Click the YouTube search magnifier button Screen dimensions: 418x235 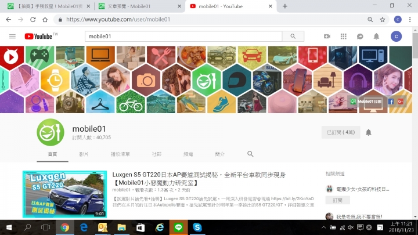(293, 36)
